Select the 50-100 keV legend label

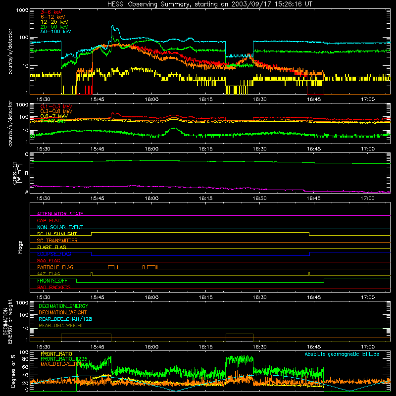coord(56,31)
